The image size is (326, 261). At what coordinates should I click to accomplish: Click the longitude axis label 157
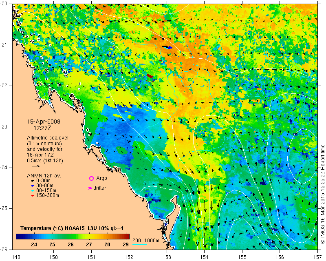(x=318, y=257)
